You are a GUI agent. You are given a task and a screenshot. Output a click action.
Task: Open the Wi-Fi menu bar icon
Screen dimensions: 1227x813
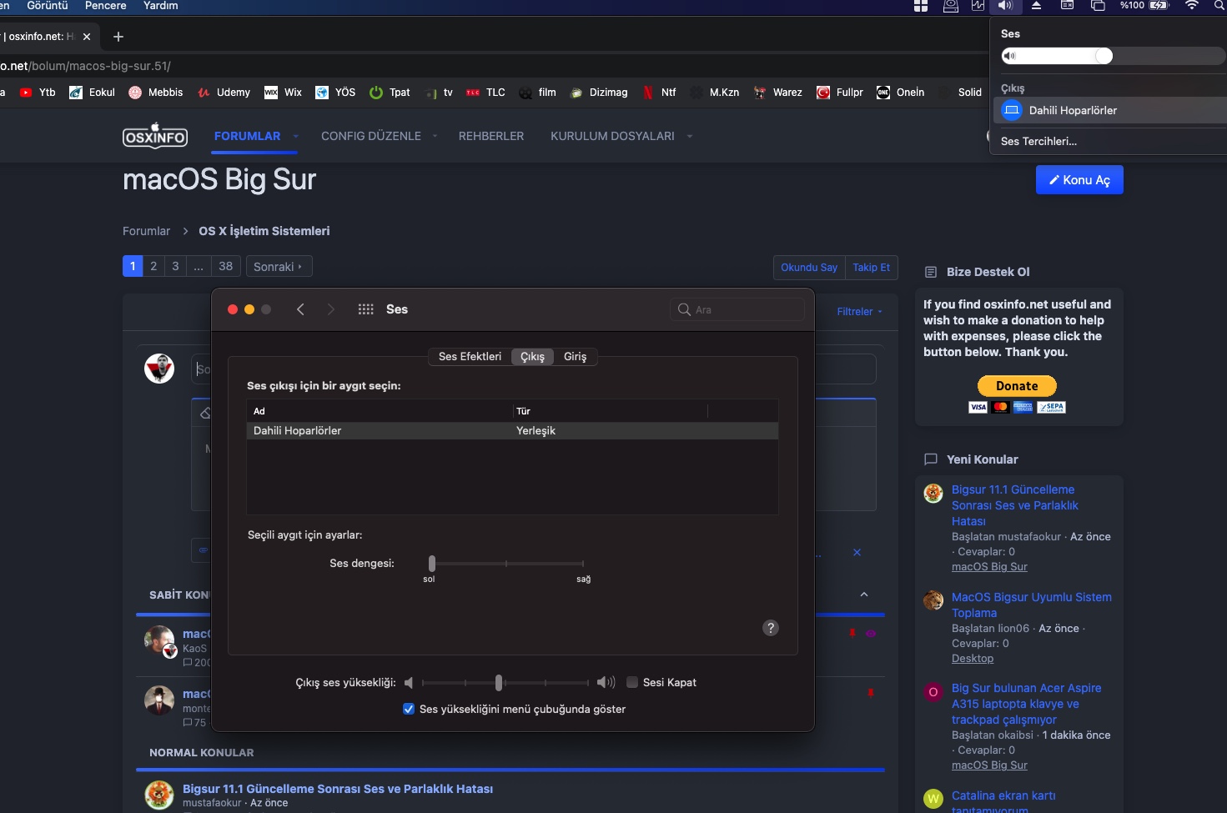pos(1191,6)
